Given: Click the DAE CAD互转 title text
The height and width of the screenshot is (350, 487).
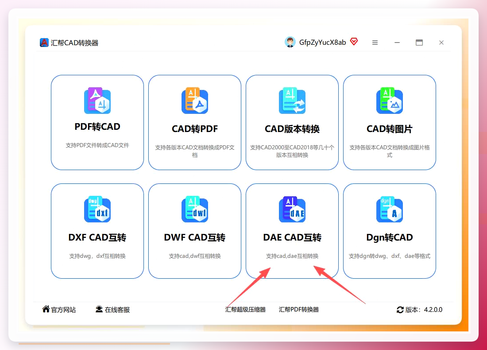Looking at the screenshot, I should coord(292,237).
